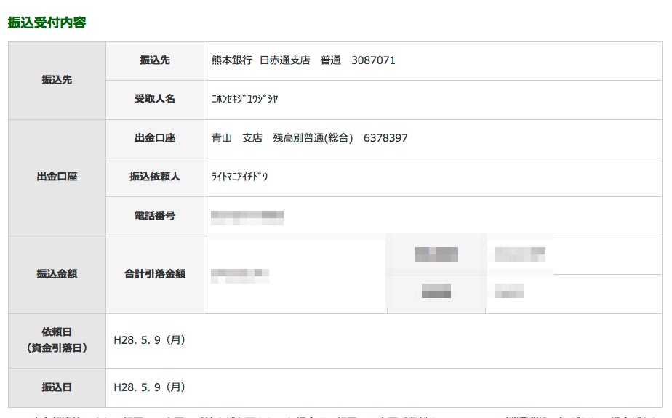Click the 振込依頼人 label cell

coord(155,177)
